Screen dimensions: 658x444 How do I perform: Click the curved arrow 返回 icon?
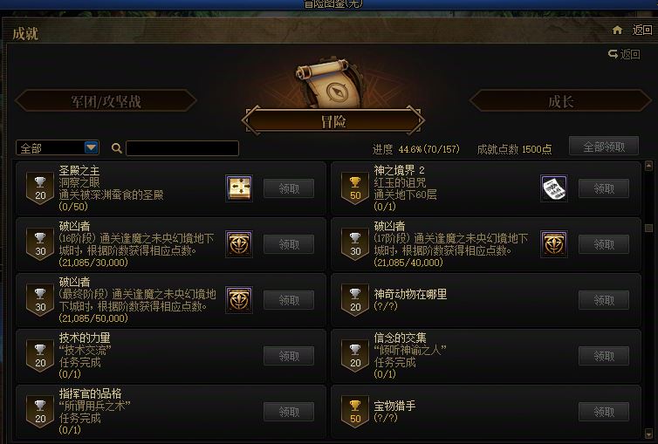click(613, 54)
